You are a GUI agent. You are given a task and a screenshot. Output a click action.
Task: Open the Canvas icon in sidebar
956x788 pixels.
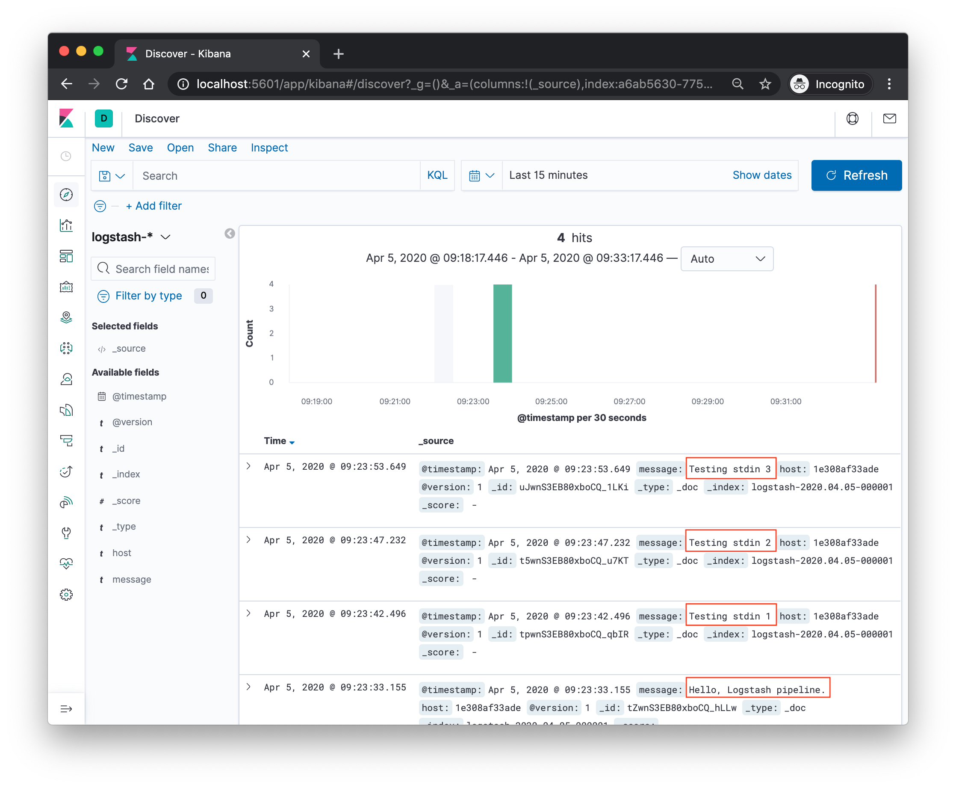click(66, 287)
